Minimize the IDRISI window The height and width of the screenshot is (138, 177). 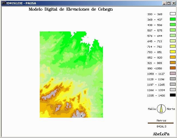coord(164,3)
